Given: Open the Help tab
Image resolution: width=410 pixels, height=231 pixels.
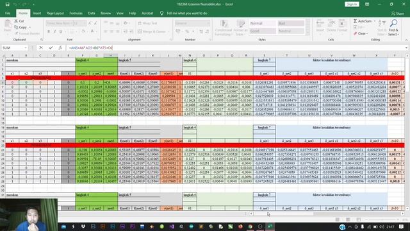Looking at the screenshot, I should click(x=133, y=13).
